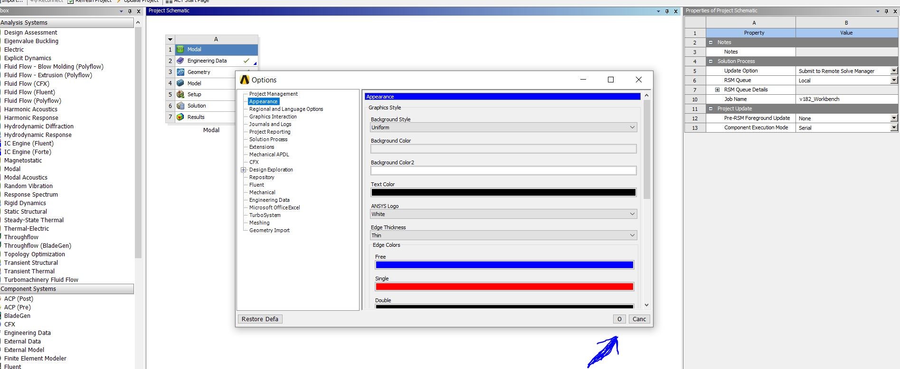Select Journals and Logs in the Options tree
This screenshot has width=900, height=369.
point(270,124)
